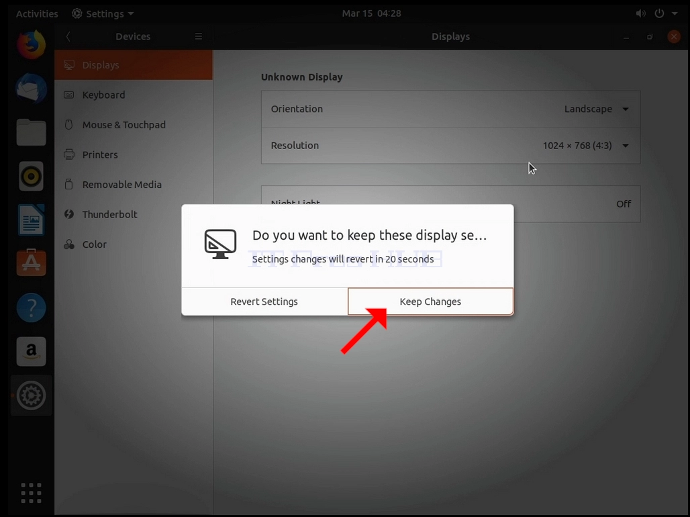Open the Night Light Off setting
This screenshot has width=690, height=517.
point(450,204)
